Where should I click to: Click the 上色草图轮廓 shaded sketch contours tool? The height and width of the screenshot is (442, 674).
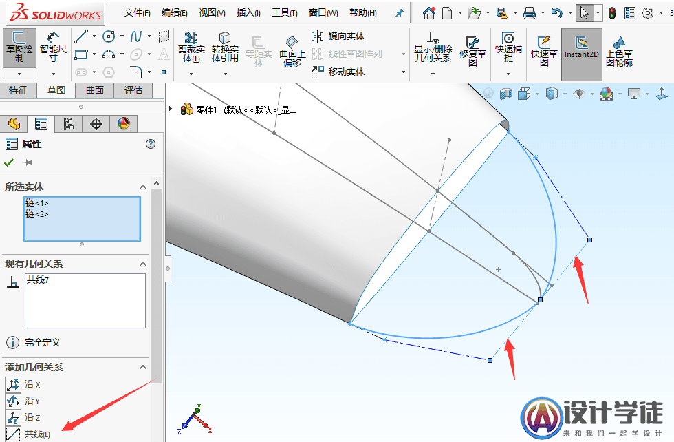tap(620, 51)
